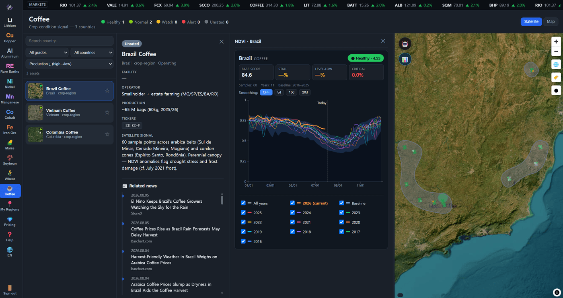
Task: Star the Brazil Coffee asset as favorite
Action: (107, 91)
